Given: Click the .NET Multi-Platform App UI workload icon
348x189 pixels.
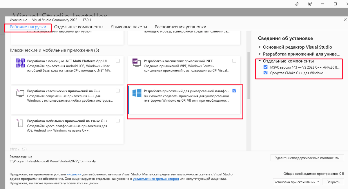Looking at the screenshot, I should pos(20,63).
